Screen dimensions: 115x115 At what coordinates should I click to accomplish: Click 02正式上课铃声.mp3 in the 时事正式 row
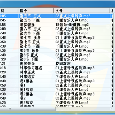(73, 72)
